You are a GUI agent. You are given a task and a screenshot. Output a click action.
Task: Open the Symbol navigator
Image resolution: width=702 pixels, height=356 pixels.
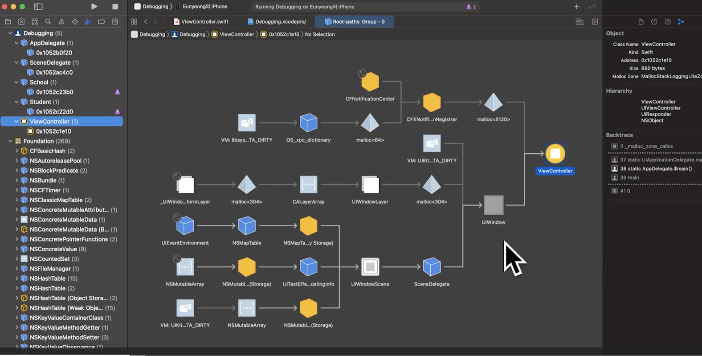click(x=35, y=21)
